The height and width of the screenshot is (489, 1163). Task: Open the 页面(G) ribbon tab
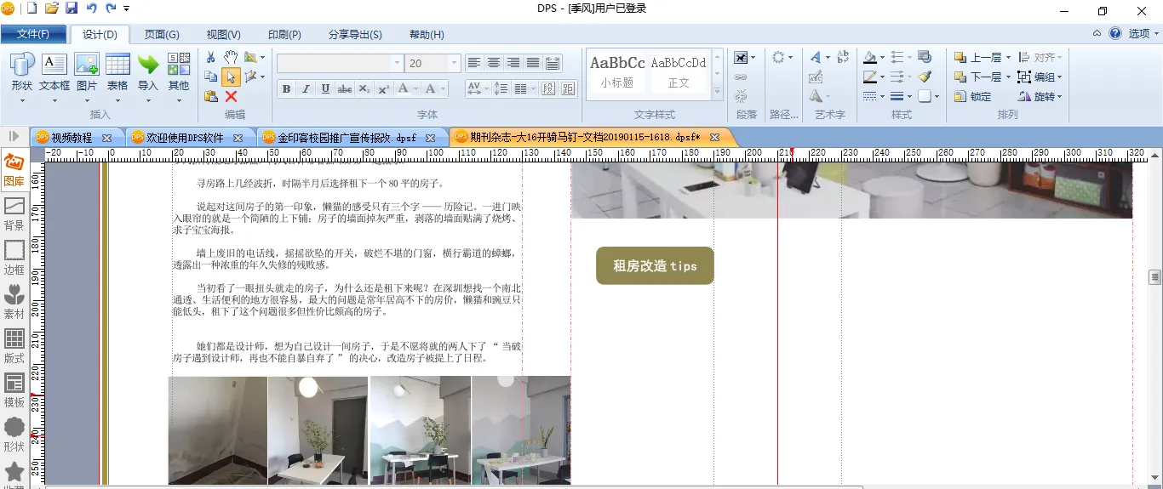tap(162, 35)
